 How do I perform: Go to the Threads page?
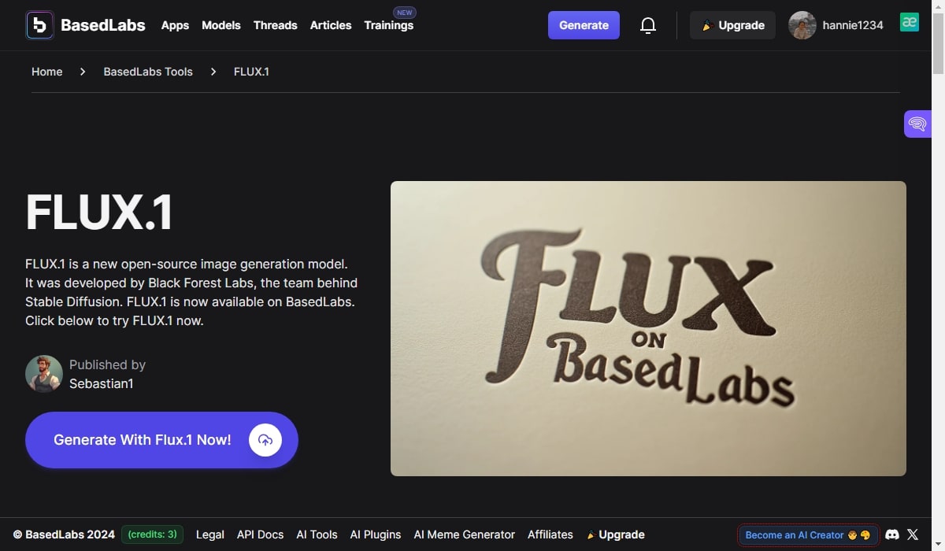tap(275, 25)
